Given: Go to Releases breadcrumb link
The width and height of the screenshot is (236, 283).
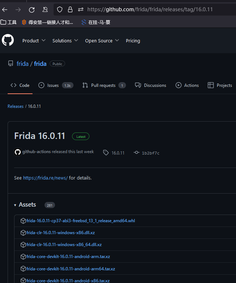Looking at the screenshot, I should (x=16, y=106).
